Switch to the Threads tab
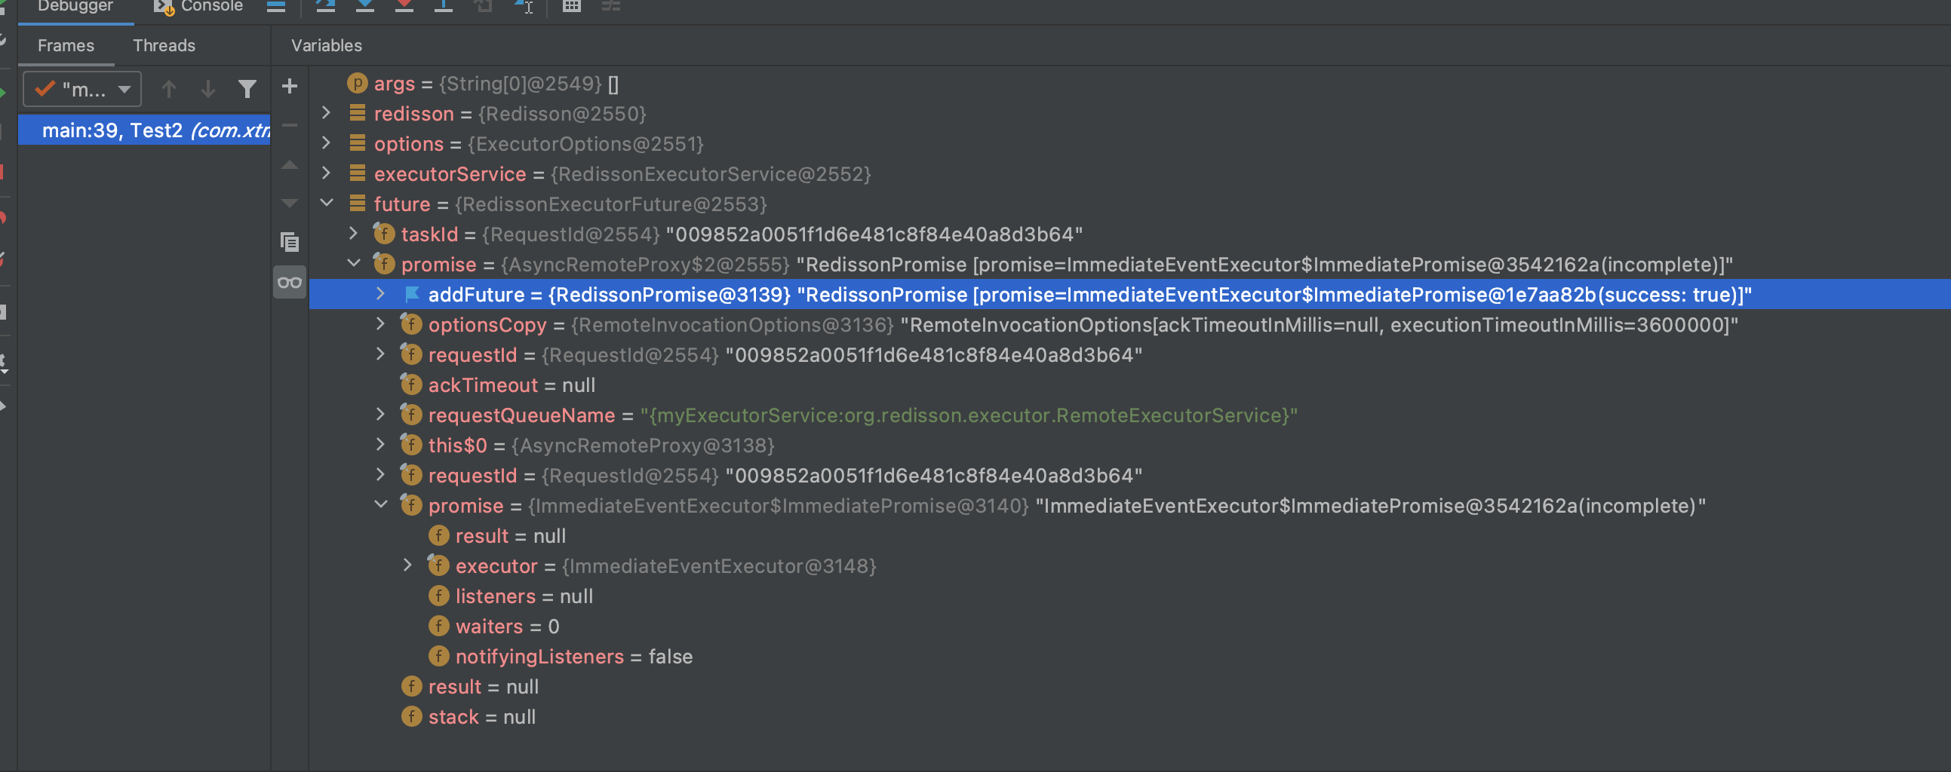The image size is (1951, 772). point(164,45)
